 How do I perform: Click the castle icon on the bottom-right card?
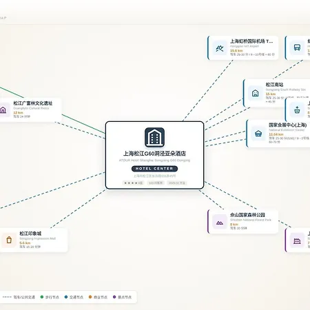(297, 240)
